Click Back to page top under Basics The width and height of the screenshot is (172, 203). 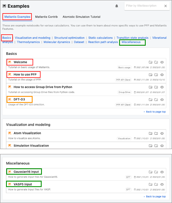pyautogui.click(x=156, y=112)
